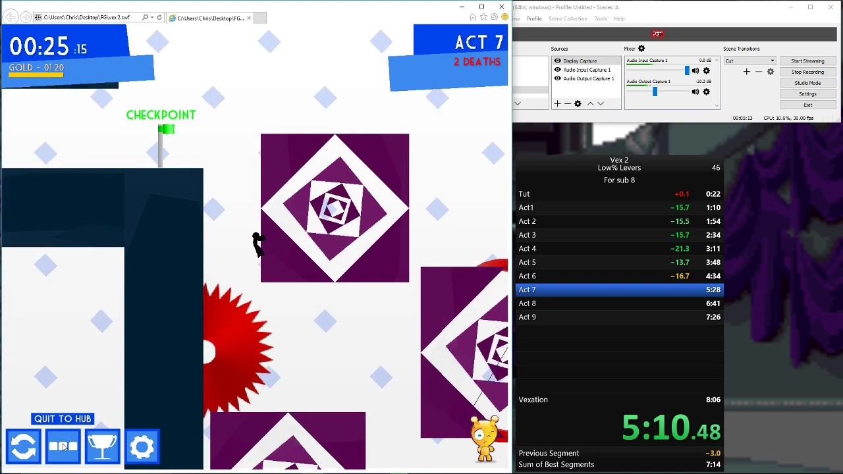Open the level select icon in game

coord(63,447)
